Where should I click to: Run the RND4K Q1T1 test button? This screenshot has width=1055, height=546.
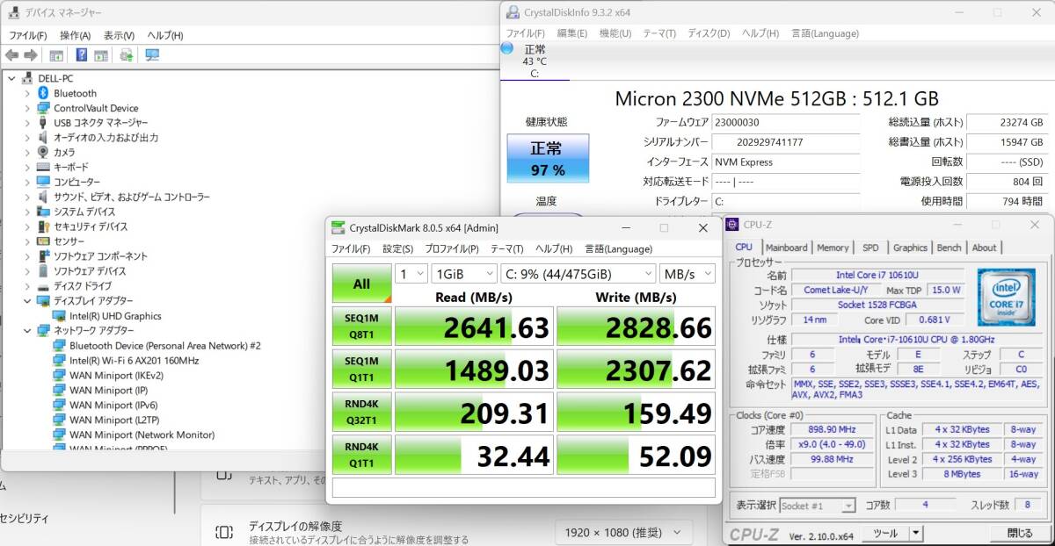coord(361,454)
